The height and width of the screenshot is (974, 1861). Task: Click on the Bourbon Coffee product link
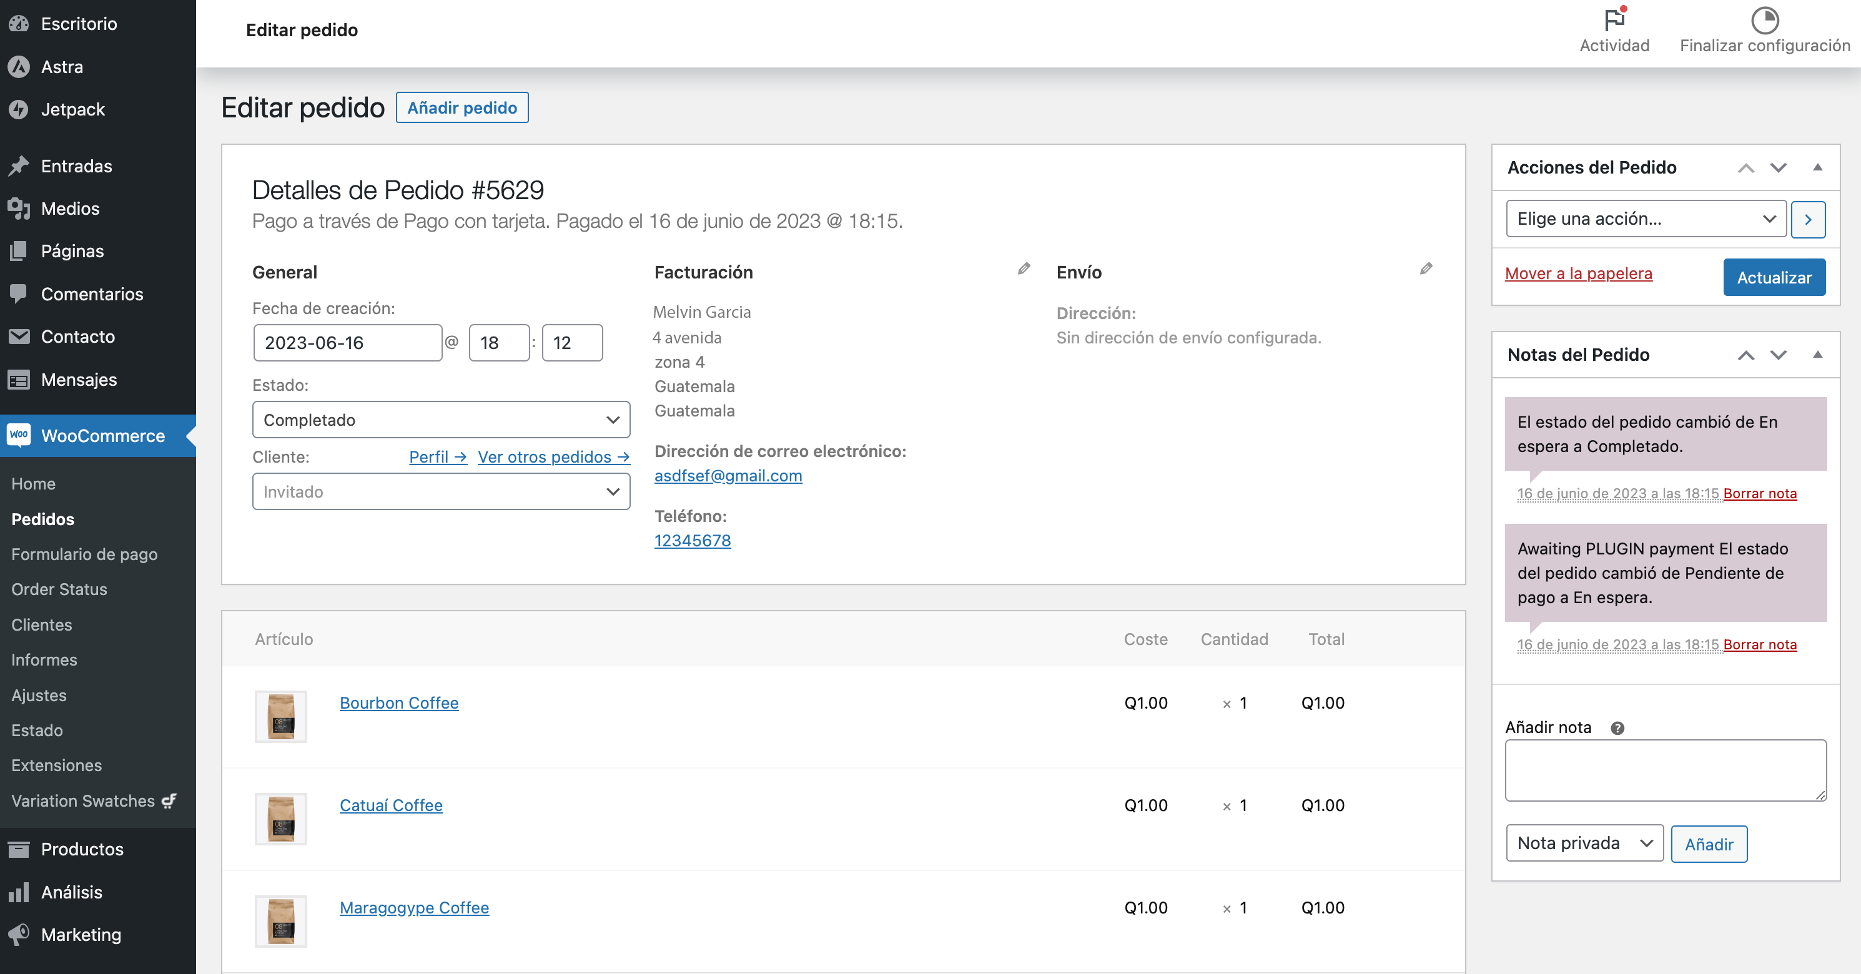[x=399, y=702]
